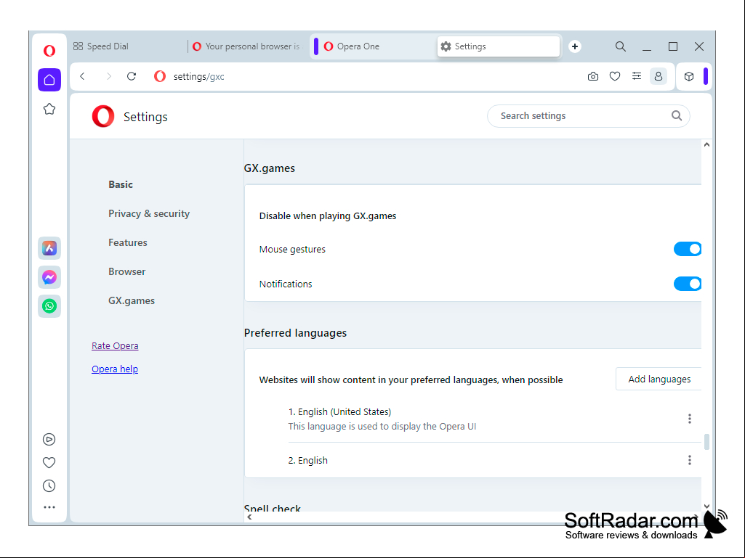
Task: Click the purple bar at toolbar's right edge
Action: [x=706, y=76]
